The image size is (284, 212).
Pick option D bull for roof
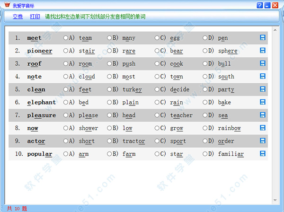coord(205,63)
